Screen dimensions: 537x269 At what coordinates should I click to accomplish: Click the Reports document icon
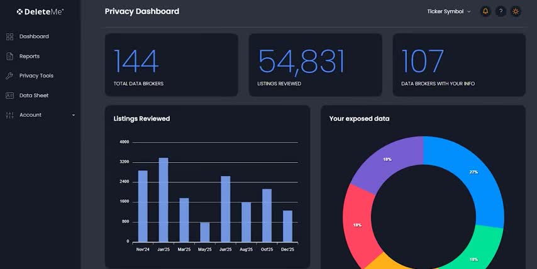9,57
